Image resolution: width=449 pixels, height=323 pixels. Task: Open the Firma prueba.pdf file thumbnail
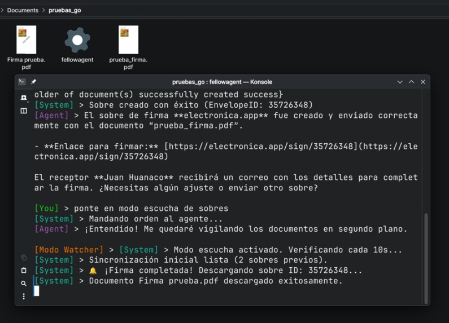27,39
